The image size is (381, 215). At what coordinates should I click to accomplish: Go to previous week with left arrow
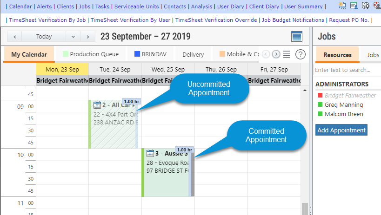(x=14, y=37)
